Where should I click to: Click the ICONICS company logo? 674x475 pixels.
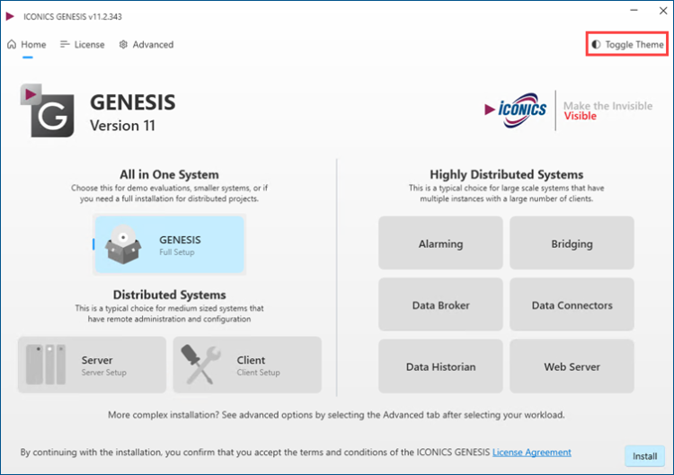516,110
